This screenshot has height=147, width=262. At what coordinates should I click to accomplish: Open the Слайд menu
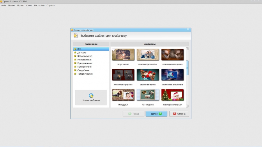click(29, 5)
